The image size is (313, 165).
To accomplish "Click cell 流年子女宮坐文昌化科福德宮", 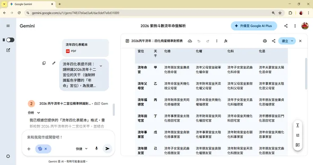I will coord(240,102).
